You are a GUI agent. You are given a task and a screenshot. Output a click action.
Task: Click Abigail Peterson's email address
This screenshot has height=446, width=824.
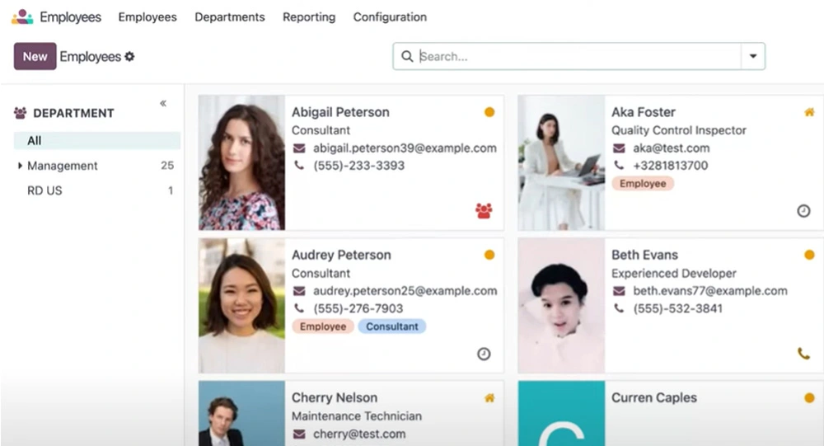[x=405, y=148]
